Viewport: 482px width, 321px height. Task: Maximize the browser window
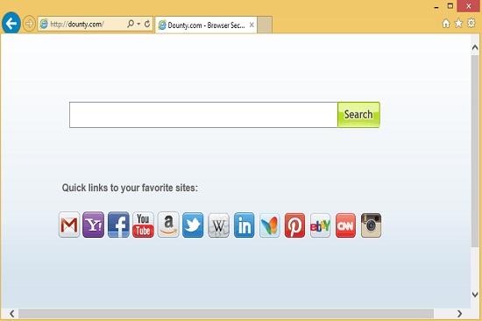point(450,6)
